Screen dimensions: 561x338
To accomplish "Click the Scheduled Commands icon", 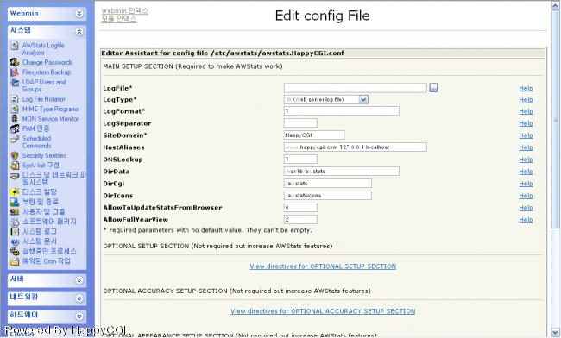I will 15,139.
